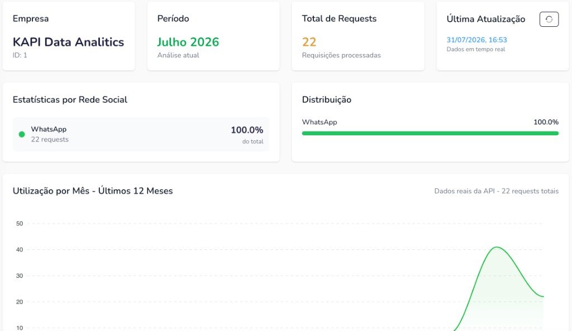Click the 'Última Atualização' heading
This screenshot has width=572, height=331.
(485, 19)
